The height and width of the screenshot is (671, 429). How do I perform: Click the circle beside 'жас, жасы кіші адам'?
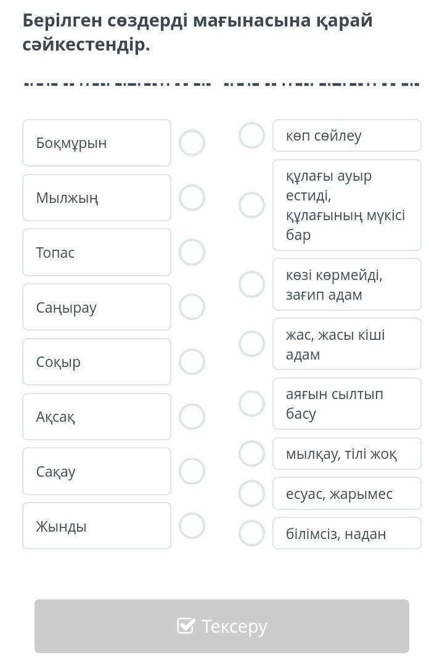click(x=251, y=344)
